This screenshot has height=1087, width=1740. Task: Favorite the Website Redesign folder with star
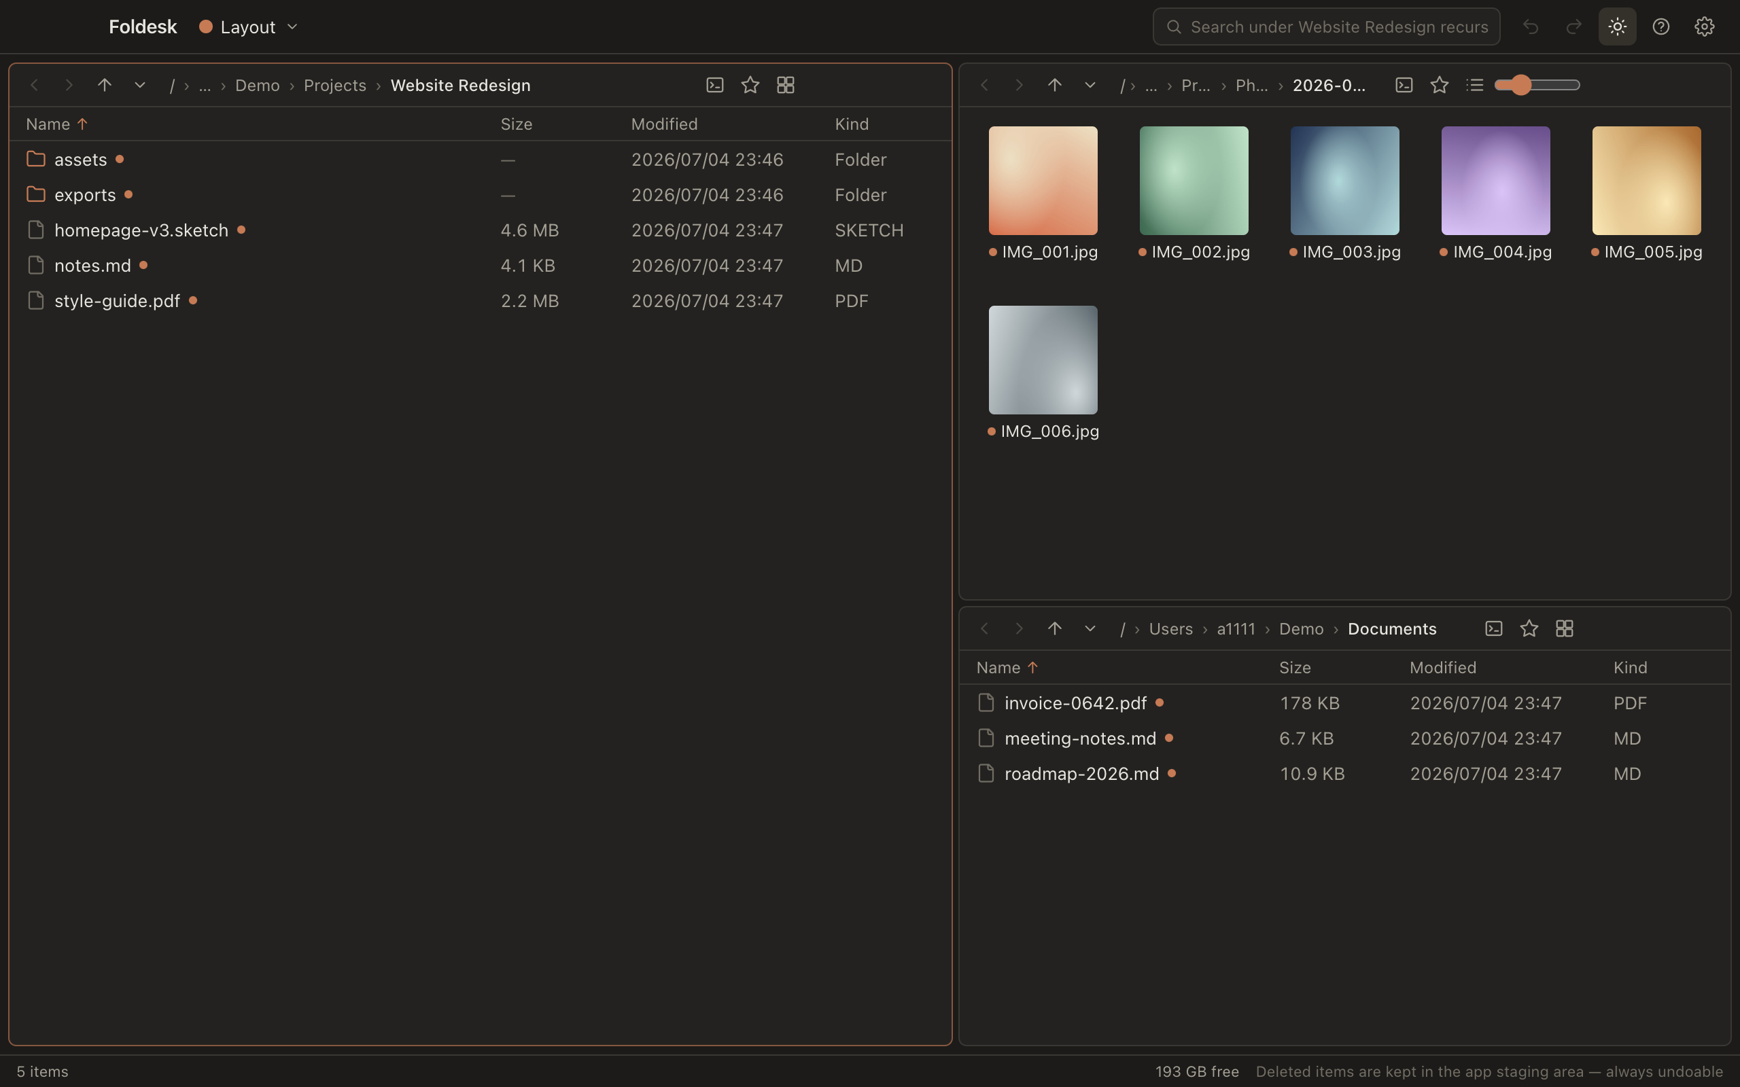pyautogui.click(x=750, y=85)
